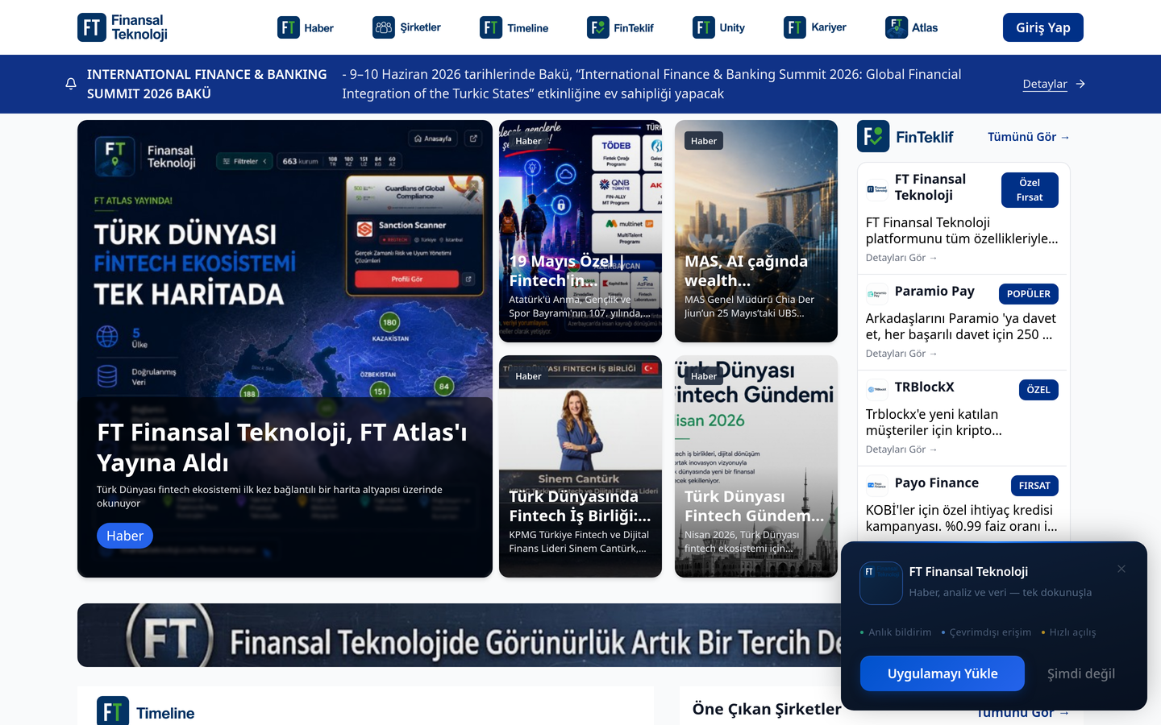Click the Atlas map pin icon in the navbar

[897, 27]
